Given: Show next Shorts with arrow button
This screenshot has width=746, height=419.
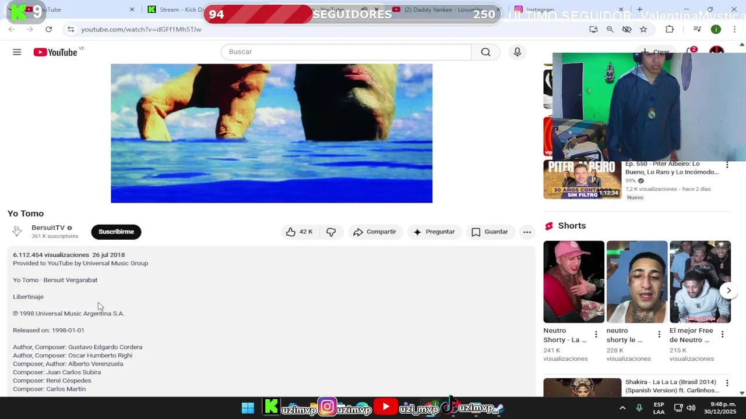Looking at the screenshot, I should (729, 290).
